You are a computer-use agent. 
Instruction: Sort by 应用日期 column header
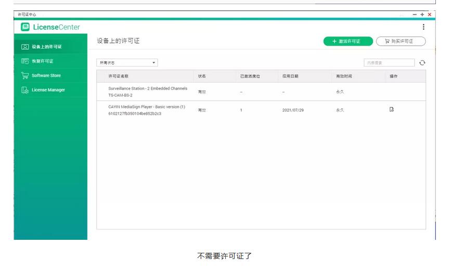(290, 76)
